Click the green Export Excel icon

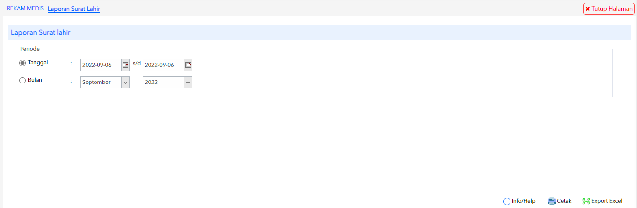click(586, 201)
